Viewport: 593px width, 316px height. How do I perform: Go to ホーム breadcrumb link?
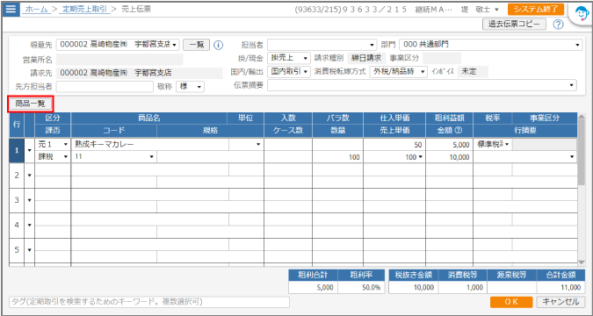(36, 9)
